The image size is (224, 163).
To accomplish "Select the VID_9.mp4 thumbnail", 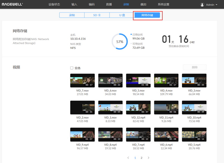I will [82, 134].
